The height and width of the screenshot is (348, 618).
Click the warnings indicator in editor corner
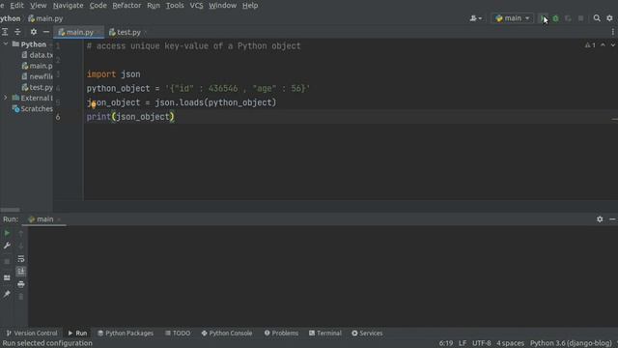click(590, 45)
